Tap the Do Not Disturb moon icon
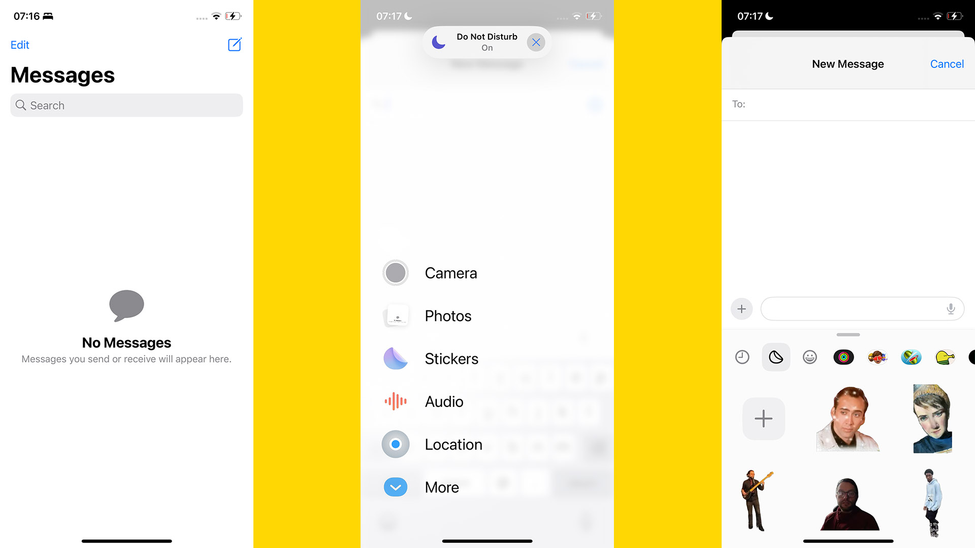The image size is (975, 548). [x=438, y=42]
